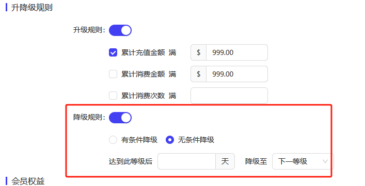This screenshot has height=186, width=365.
Task: Click the 天 unit suffix
Action: (225, 161)
